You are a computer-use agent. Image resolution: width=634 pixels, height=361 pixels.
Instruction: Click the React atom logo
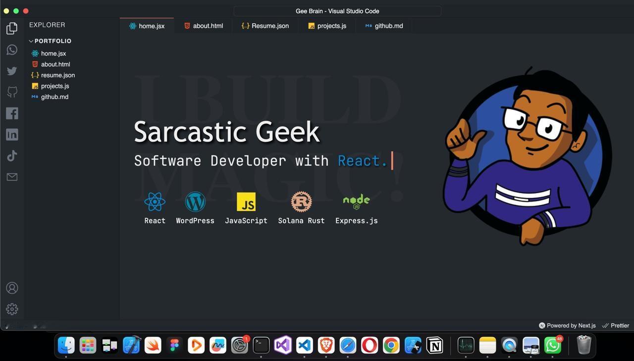155,202
